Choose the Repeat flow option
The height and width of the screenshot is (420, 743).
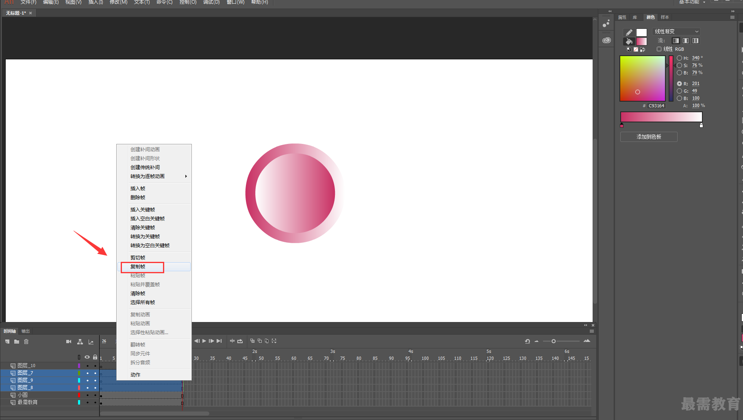tap(695, 41)
